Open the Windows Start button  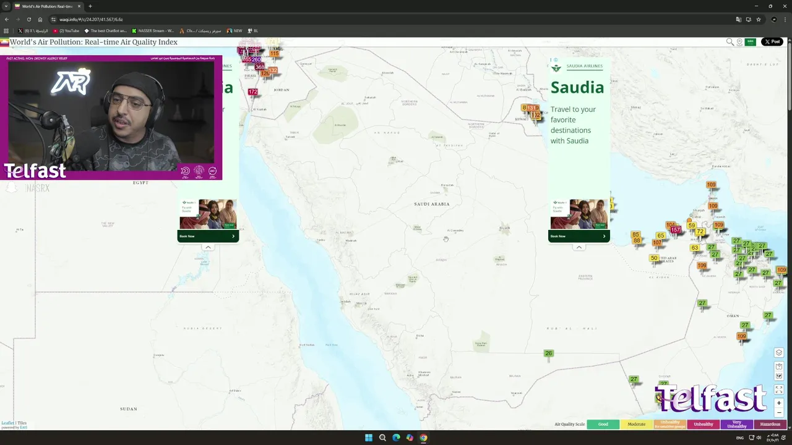coord(369,438)
